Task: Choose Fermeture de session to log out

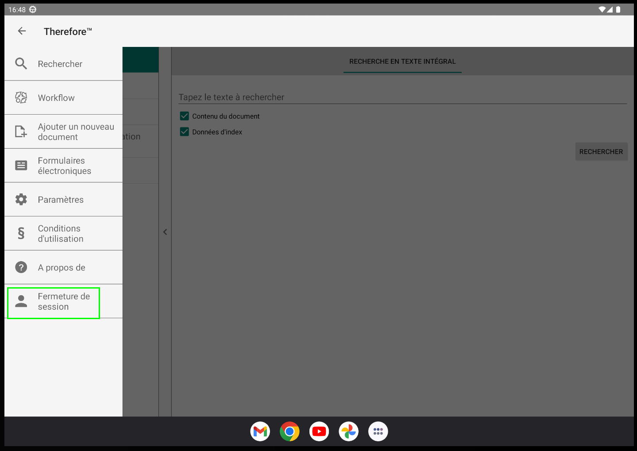Action: (63, 301)
